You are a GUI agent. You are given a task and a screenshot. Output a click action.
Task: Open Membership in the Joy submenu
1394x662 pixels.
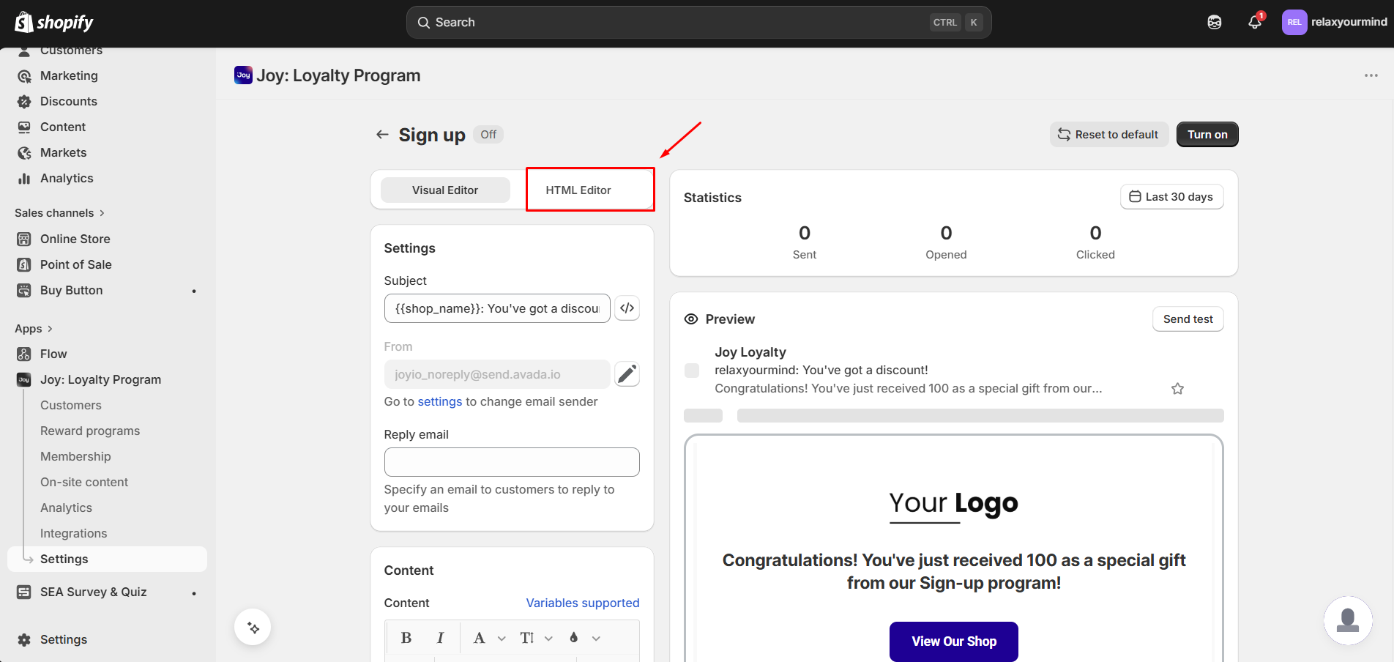[75, 456]
